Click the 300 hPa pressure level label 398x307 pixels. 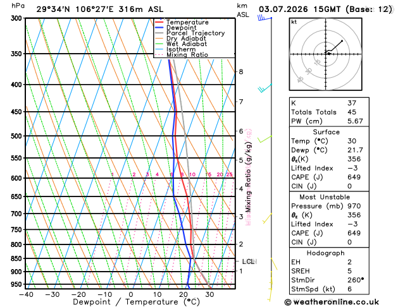(x=18, y=18)
